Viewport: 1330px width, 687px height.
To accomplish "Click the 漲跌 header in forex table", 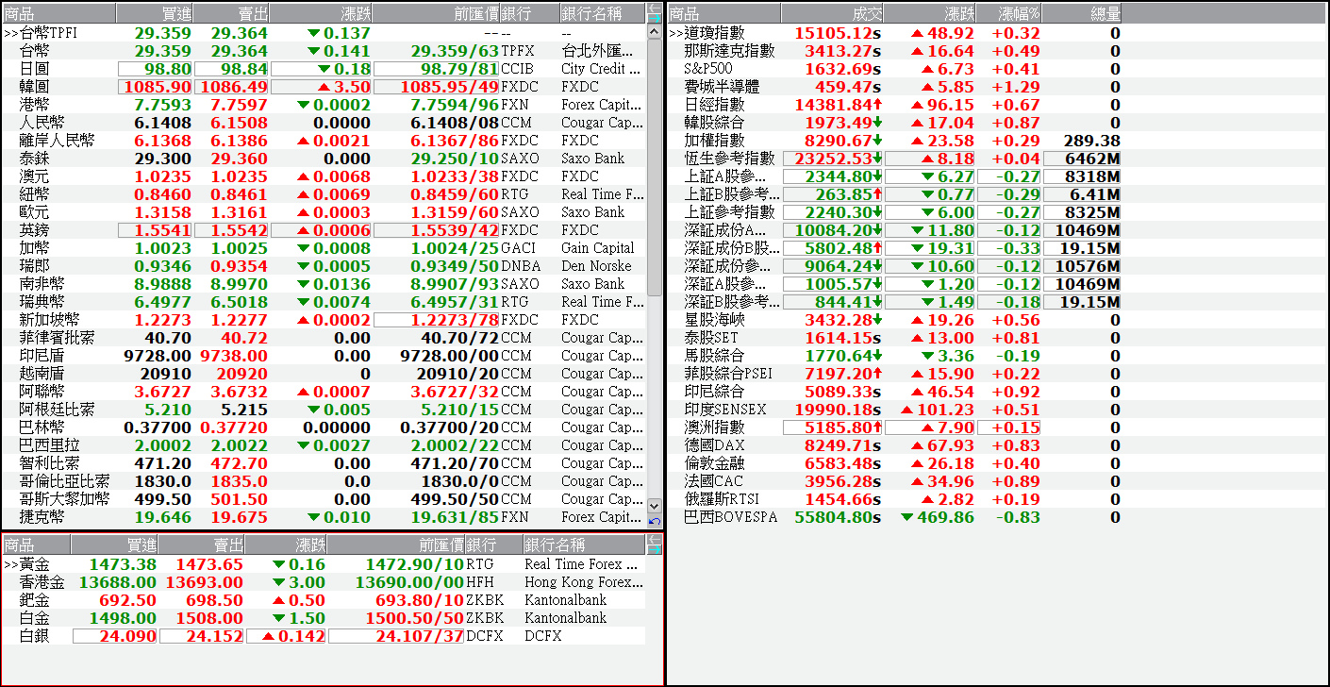I will point(322,13).
